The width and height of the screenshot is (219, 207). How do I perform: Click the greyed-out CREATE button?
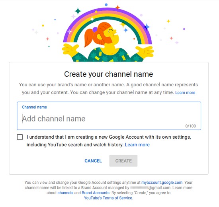(123, 161)
